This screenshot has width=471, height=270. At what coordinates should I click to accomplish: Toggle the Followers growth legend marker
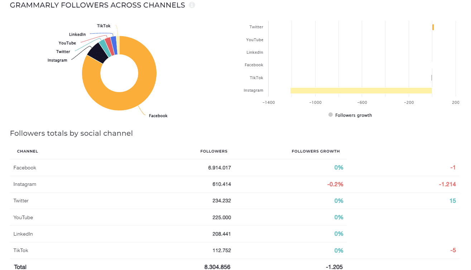click(331, 115)
